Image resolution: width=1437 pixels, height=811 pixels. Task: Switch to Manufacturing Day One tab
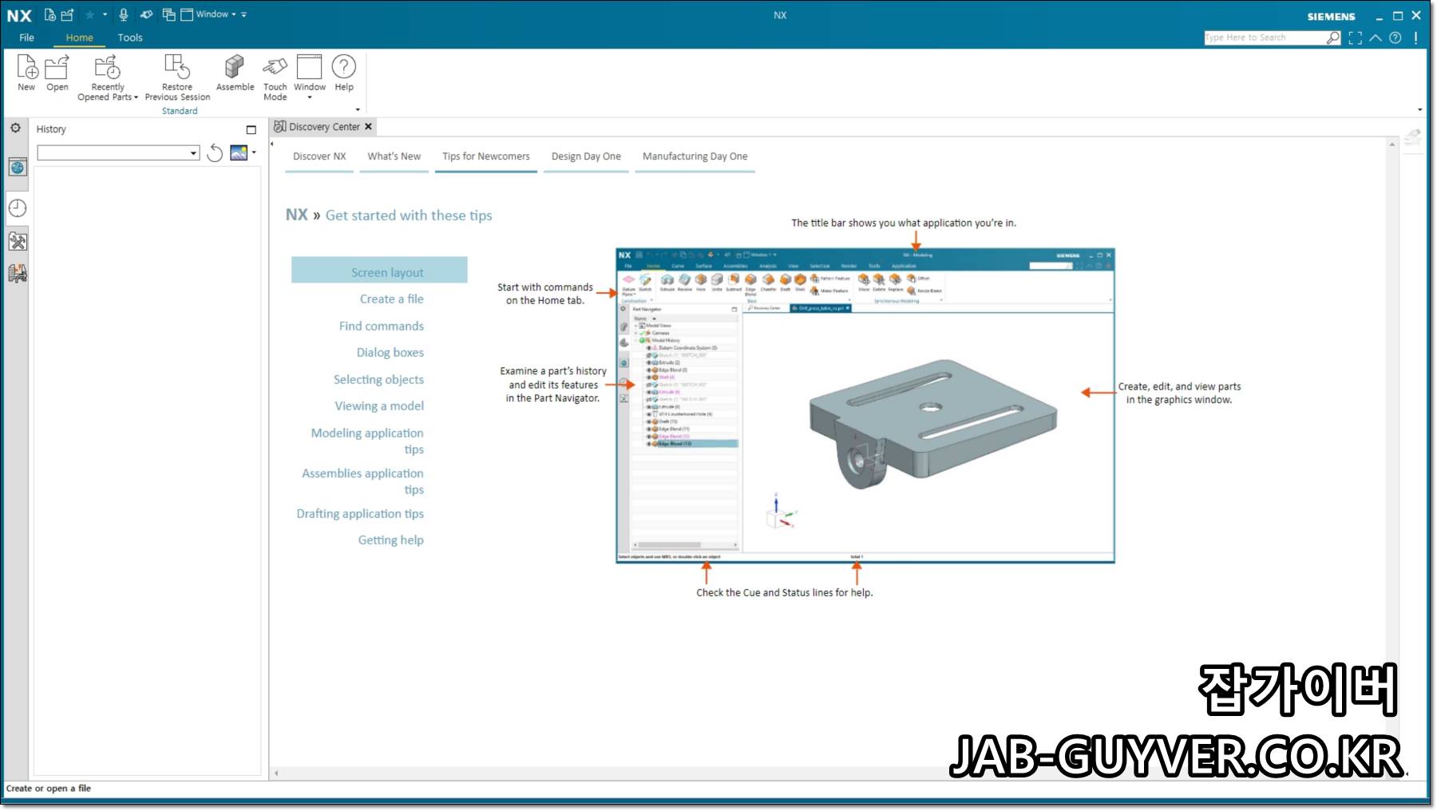(x=695, y=156)
